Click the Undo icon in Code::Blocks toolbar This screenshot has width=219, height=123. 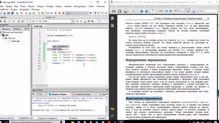17,13
